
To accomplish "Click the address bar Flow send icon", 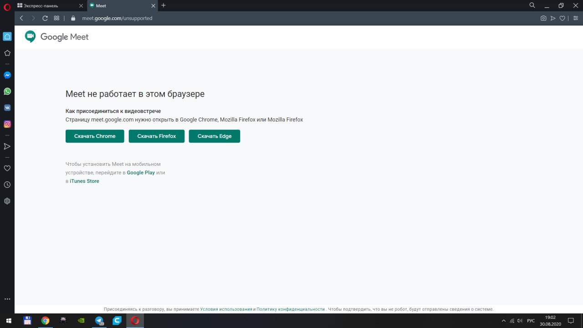I will click(x=553, y=18).
